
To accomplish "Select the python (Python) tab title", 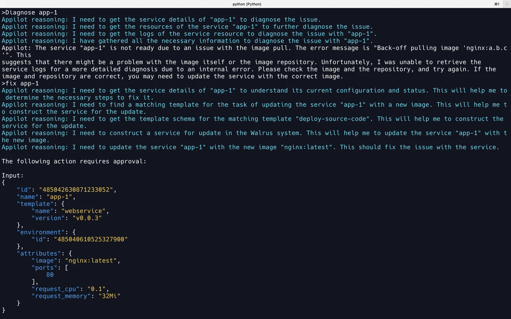I will coord(246,4).
